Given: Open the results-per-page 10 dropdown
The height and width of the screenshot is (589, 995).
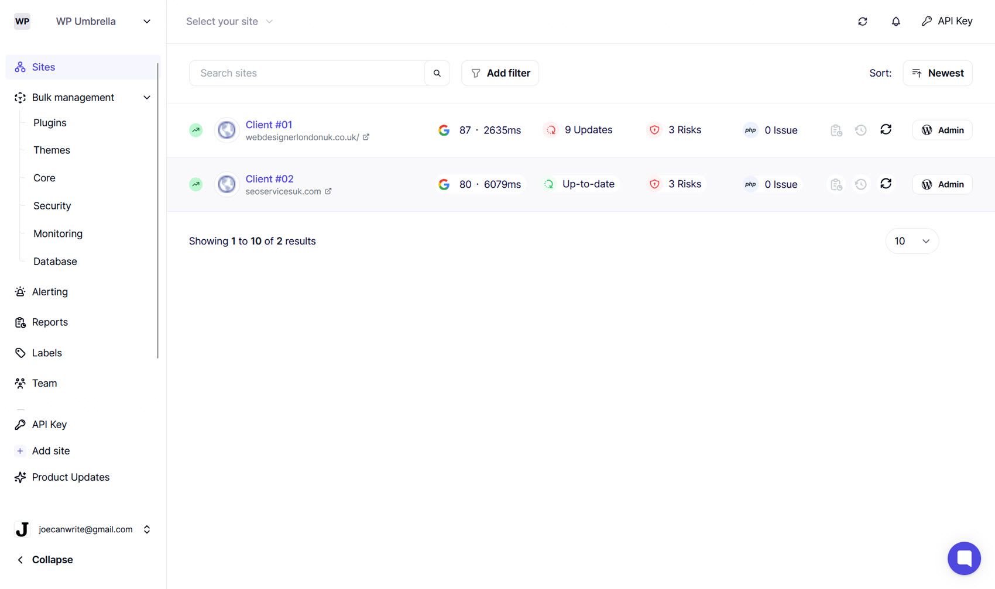Looking at the screenshot, I should (912, 240).
